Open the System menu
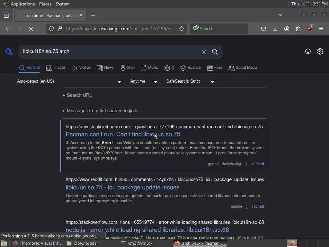329x247 pixels. [x=63, y=4]
